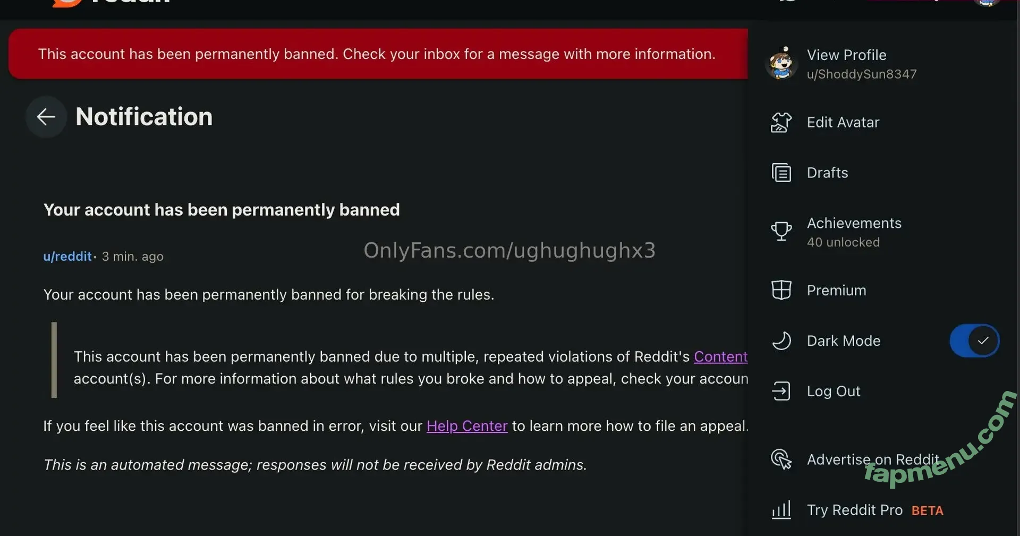Viewport: 1020px width, 536px height.
Task: Click the Drafts document icon
Action: point(781,173)
